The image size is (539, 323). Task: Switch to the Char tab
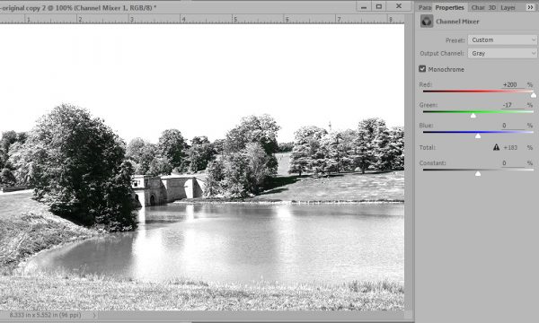click(x=478, y=7)
